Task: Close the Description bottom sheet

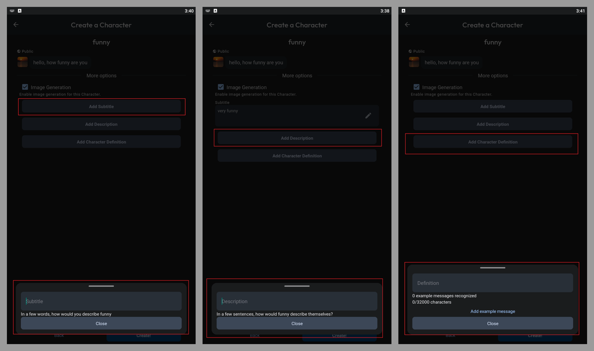Action: tap(297, 324)
